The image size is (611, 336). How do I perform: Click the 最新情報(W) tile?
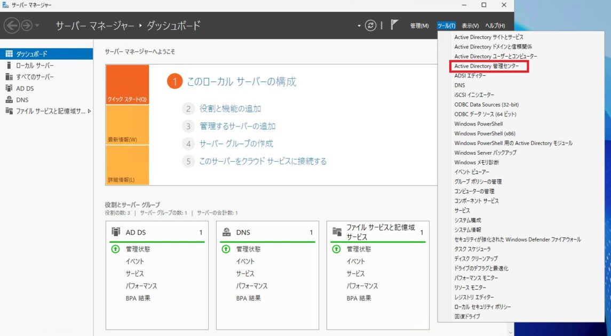coord(127,125)
